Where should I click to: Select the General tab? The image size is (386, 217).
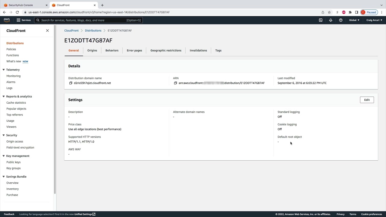74,51
